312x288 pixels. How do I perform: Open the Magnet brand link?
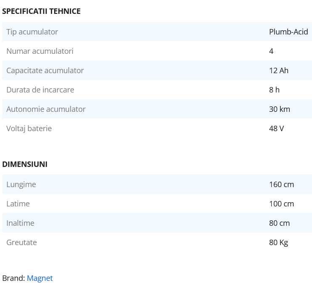click(40, 278)
